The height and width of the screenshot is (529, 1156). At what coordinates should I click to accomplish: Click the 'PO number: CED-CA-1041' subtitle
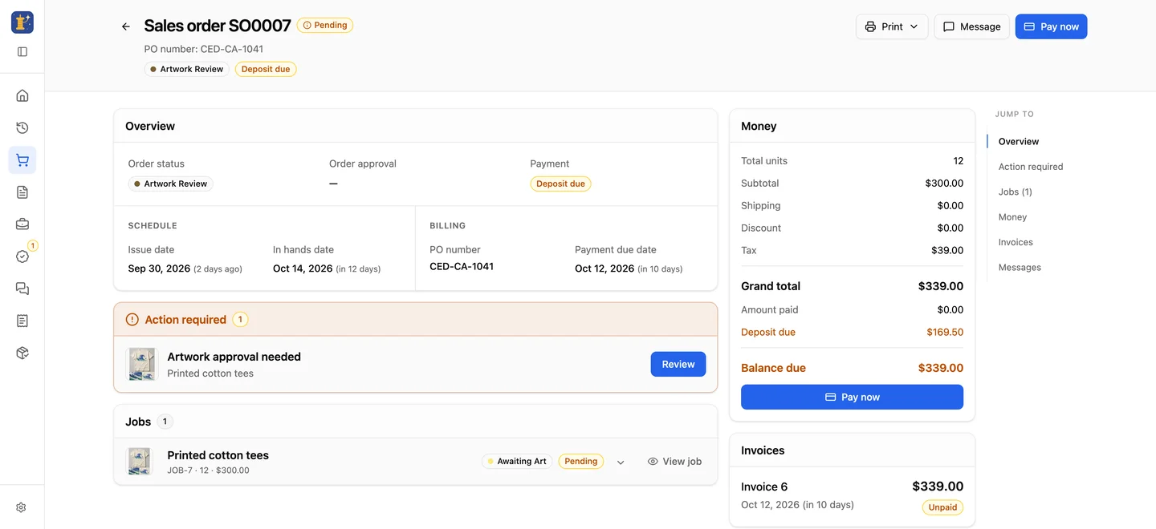click(204, 49)
